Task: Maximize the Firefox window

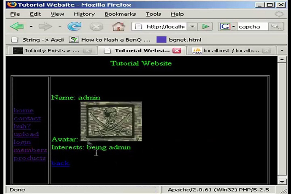Action: click(x=270, y=5)
